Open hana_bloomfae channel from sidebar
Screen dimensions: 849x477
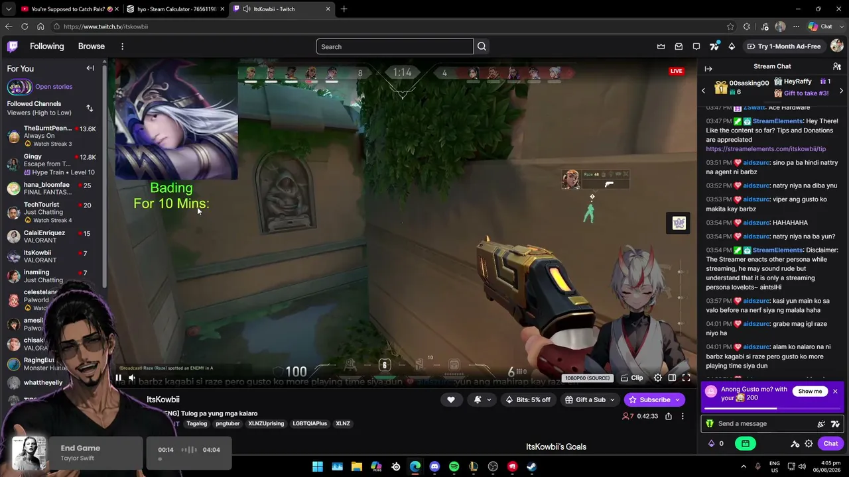coord(52,189)
